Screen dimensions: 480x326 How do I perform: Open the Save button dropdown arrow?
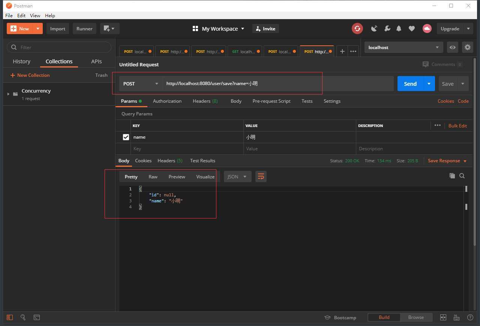463,84
